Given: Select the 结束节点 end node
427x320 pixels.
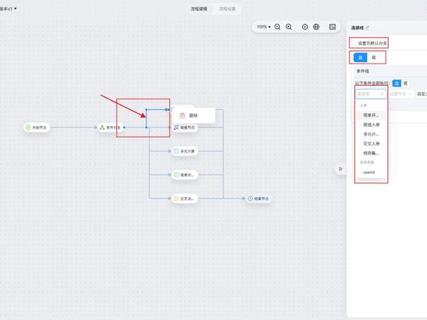Looking at the screenshot, I should click(x=258, y=198).
